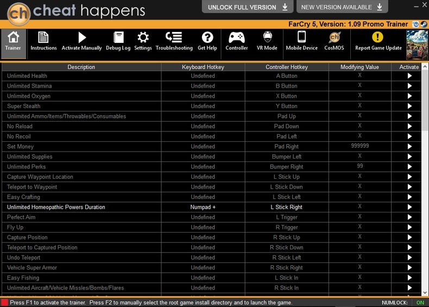429x307 pixels.
Task: Activate Set Money cheat
Action: point(409,147)
